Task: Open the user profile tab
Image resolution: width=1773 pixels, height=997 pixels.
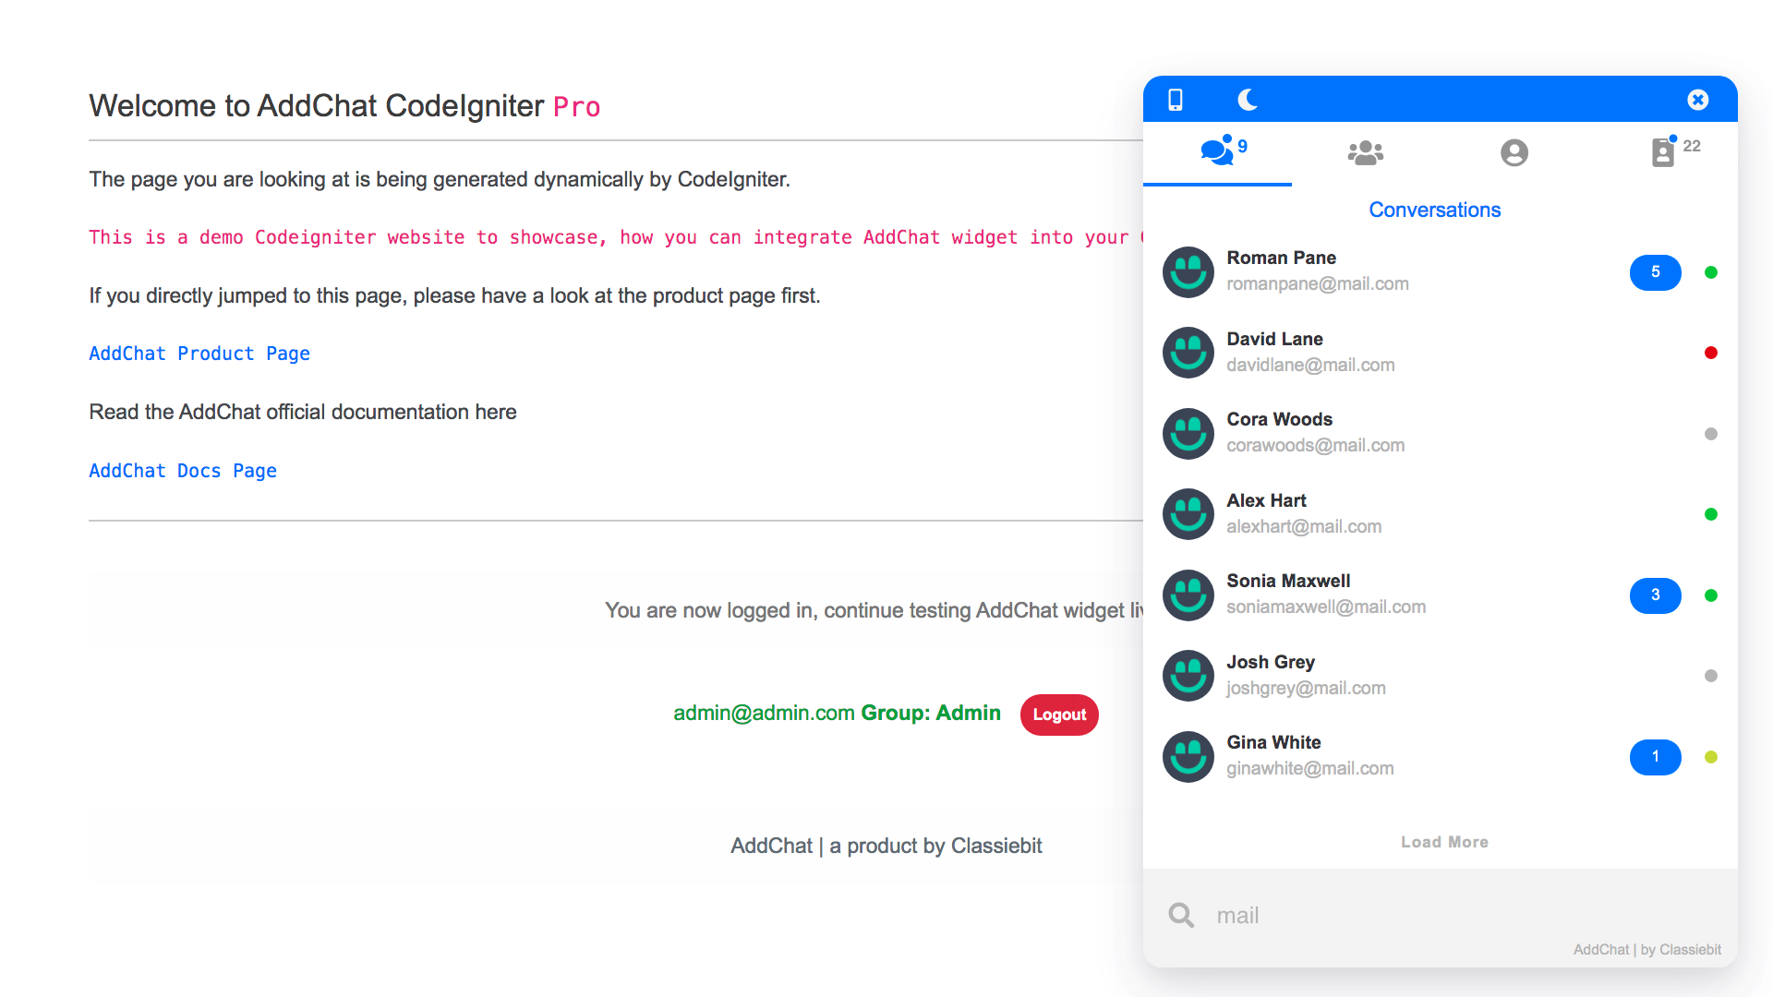Action: pyautogui.click(x=1514, y=152)
